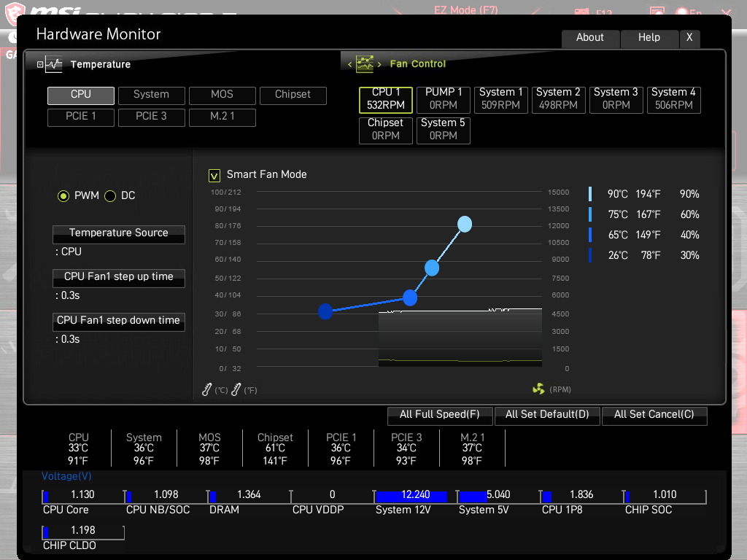Viewport: 747px width, 560px height.
Task: Select the CPU 1 fan
Action: tap(385, 99)
